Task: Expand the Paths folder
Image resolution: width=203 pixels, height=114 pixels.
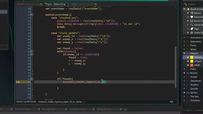Action: tap(184, 69)
